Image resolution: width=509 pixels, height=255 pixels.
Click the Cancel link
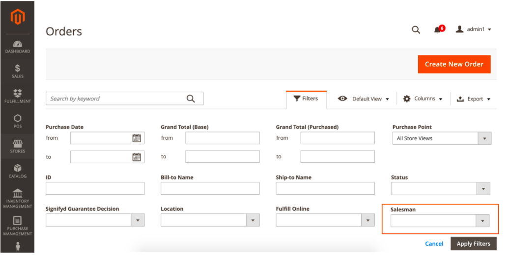434,244
